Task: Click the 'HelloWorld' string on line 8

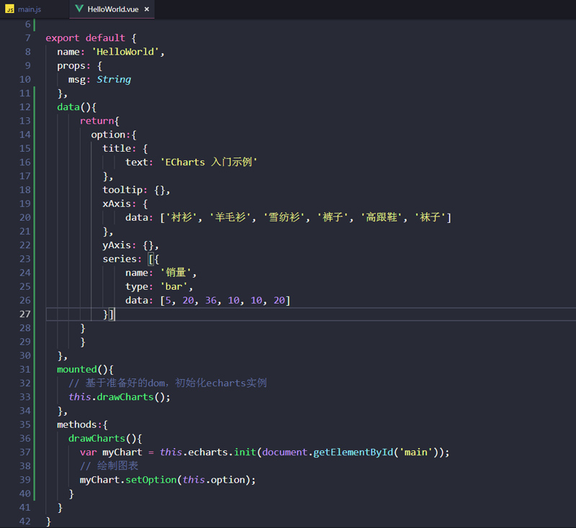Action: tap(125, 52)
